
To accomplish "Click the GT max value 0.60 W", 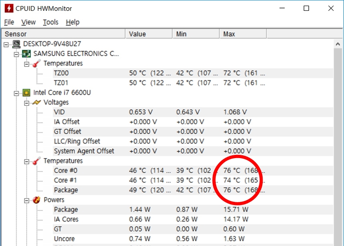I will [234, 229].
